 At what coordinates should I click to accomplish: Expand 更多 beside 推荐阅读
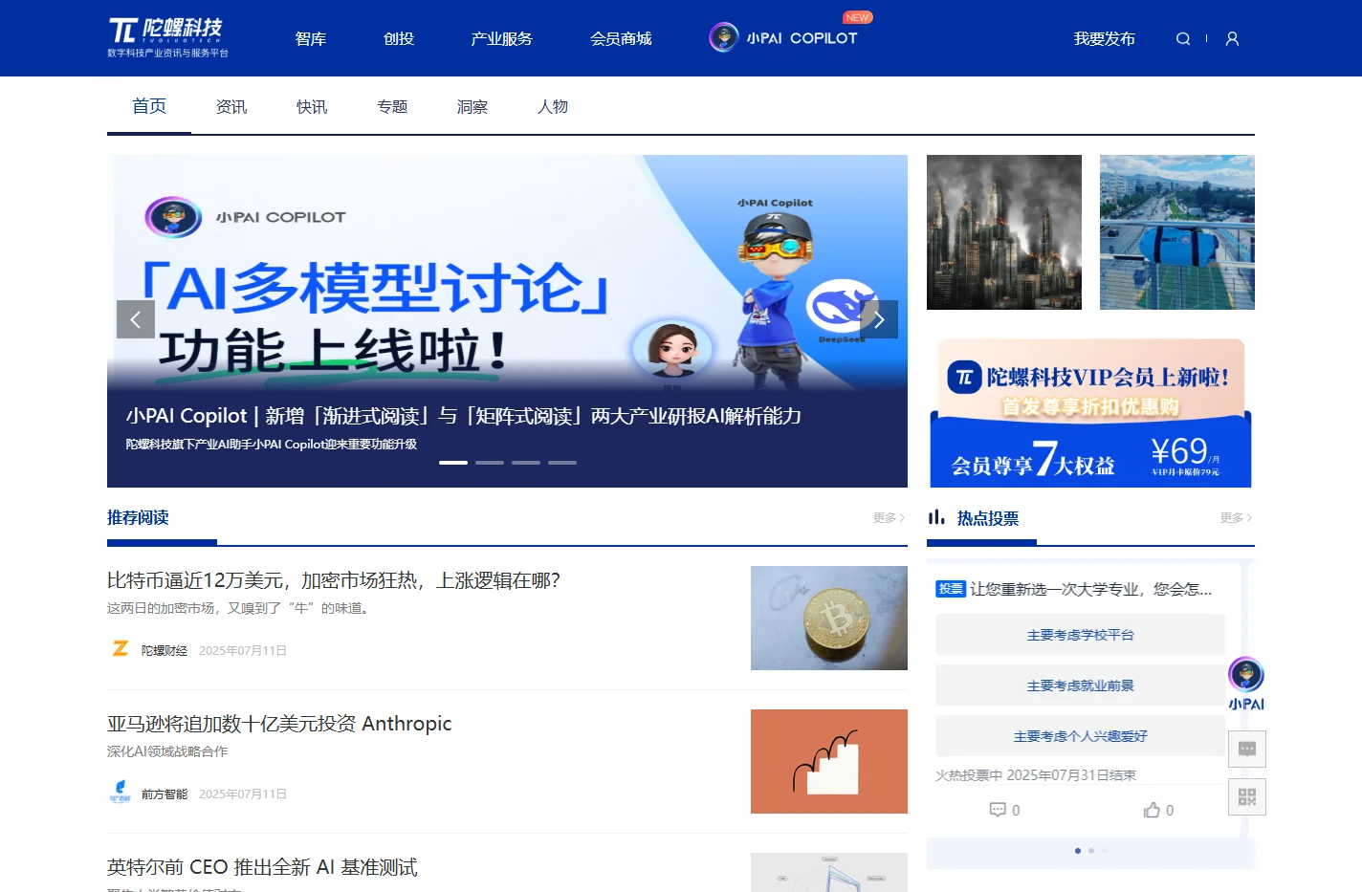889,517
